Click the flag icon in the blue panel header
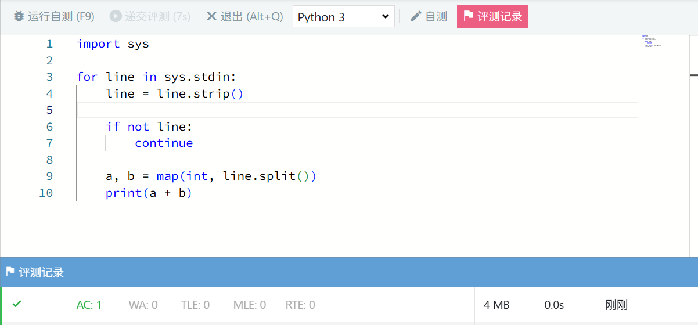 [x=10, y=272]
